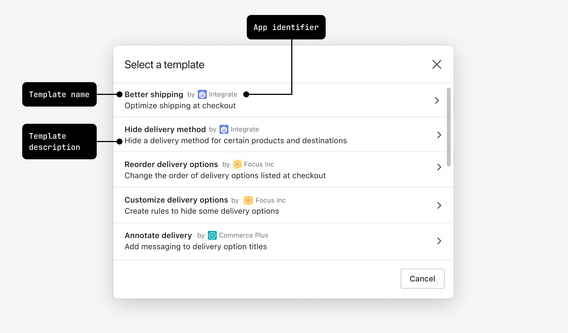Select the Annotate delivery template name

tap(158, 235)
